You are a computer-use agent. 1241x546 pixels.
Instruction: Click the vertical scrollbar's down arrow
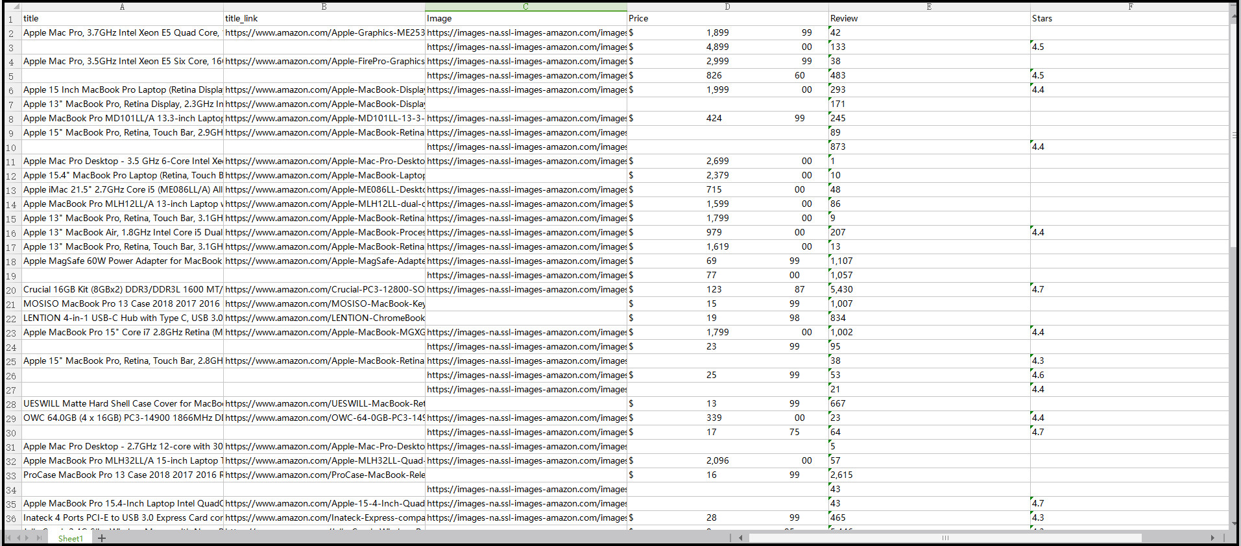coord(1235,525)
